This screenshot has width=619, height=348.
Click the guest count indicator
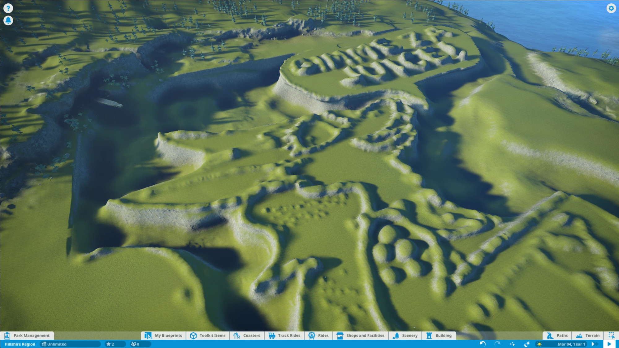(x=140, y=344)
